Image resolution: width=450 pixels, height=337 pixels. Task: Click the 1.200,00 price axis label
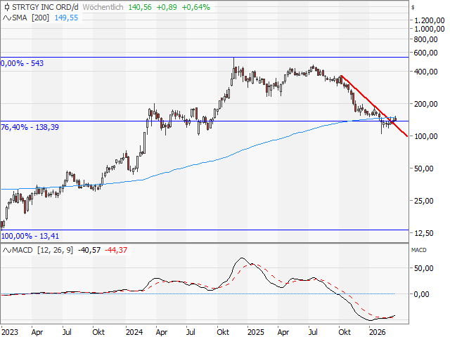coord(430,20)
